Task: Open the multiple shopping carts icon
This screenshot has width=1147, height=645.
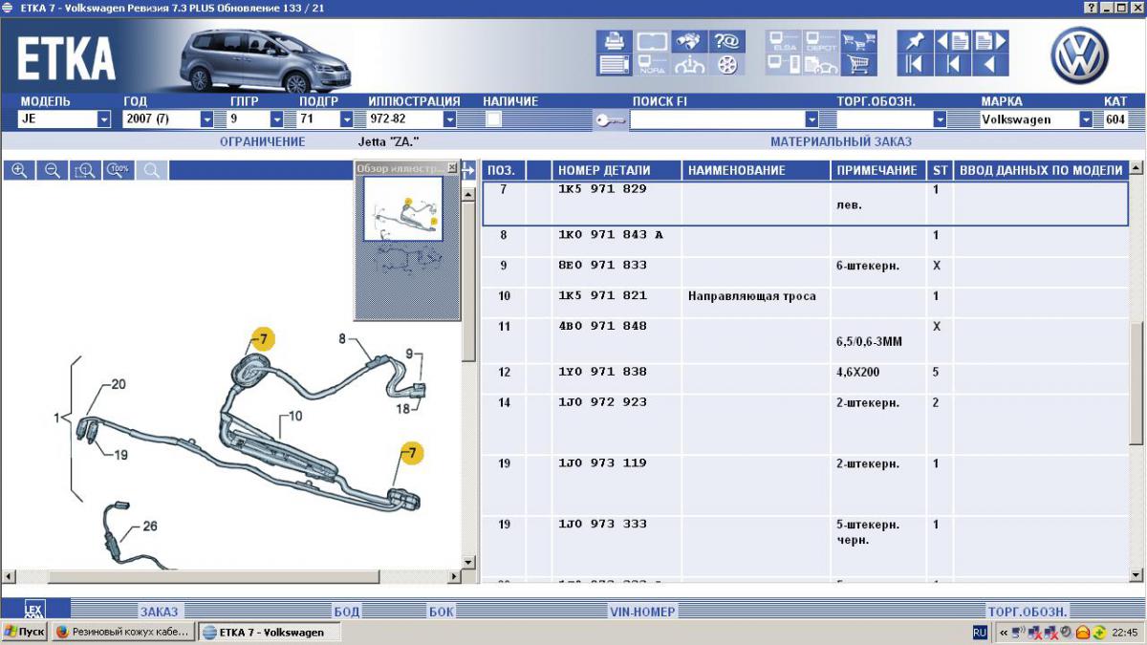Action: pyautogui.click(x=859, y=41)
